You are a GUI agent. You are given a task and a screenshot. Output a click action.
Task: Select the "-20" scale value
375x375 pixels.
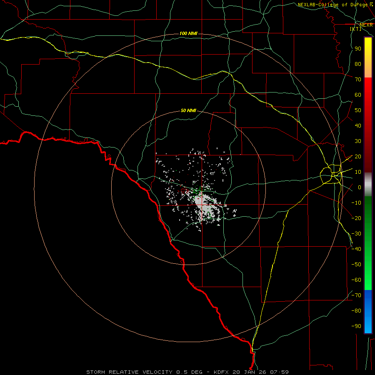356,218
